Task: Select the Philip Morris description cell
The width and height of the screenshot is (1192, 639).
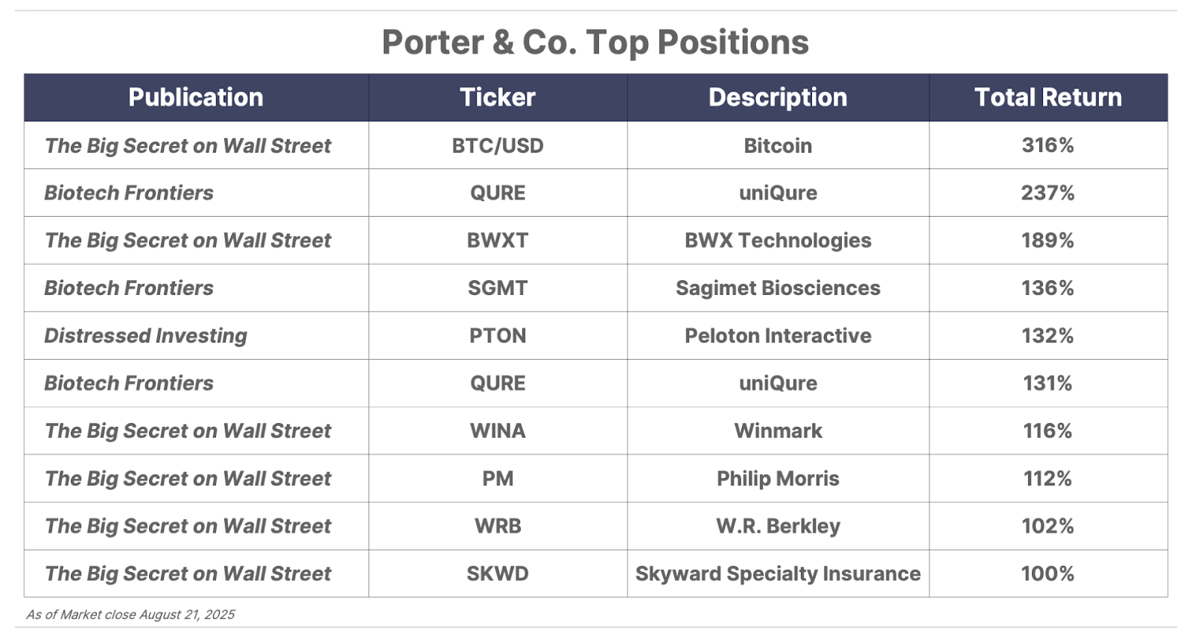Action: [778, 479]
